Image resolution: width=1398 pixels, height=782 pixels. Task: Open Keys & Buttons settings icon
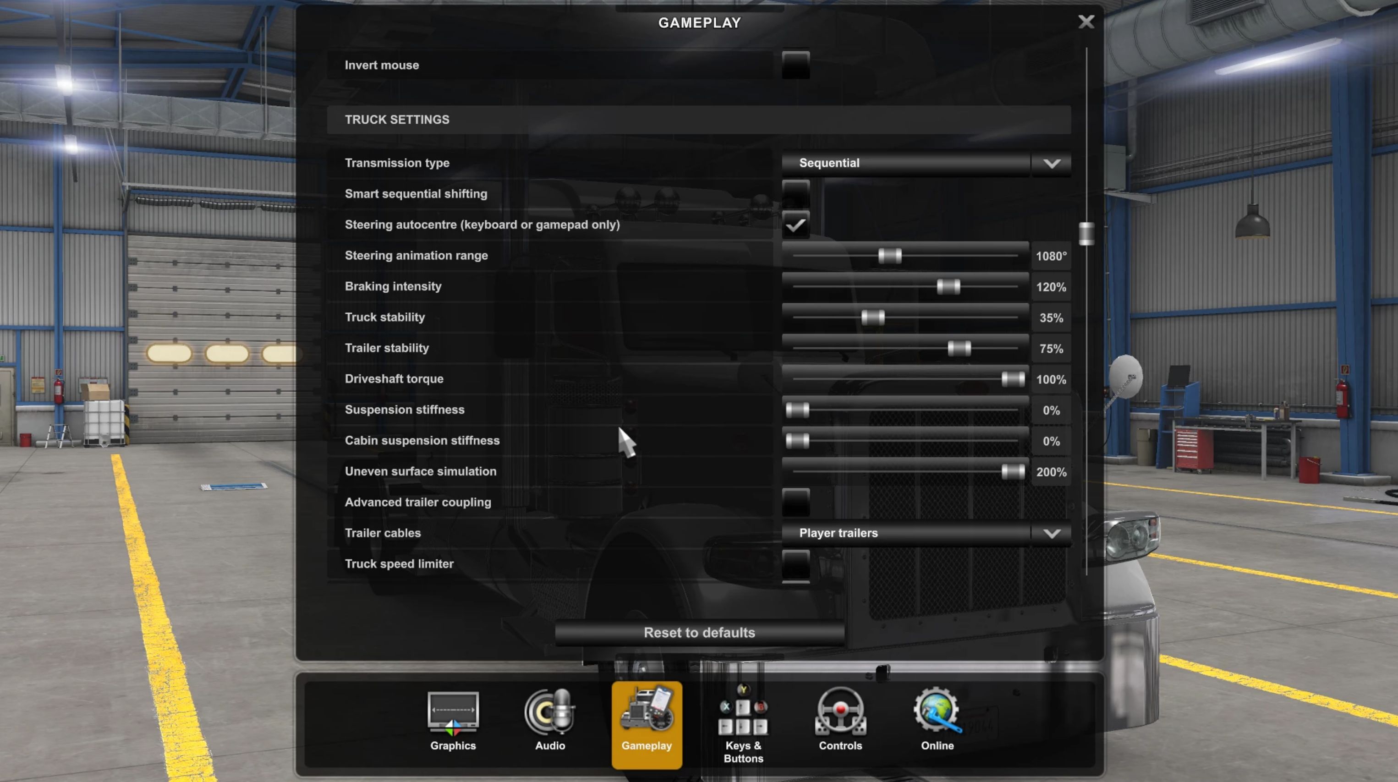(743, 712)
